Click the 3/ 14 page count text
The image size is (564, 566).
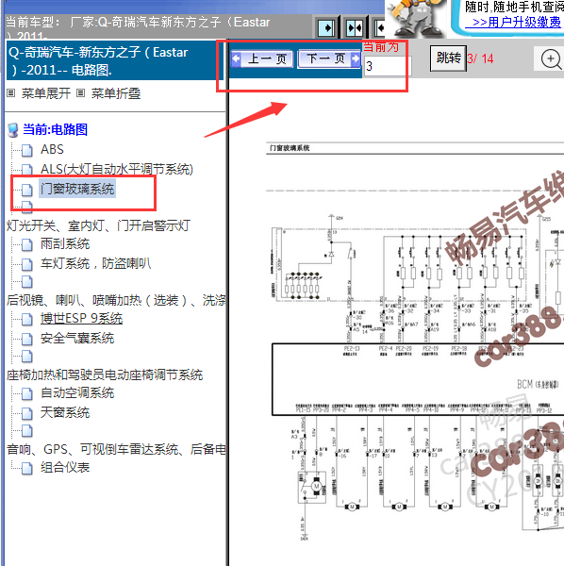[x=481, y=58]
